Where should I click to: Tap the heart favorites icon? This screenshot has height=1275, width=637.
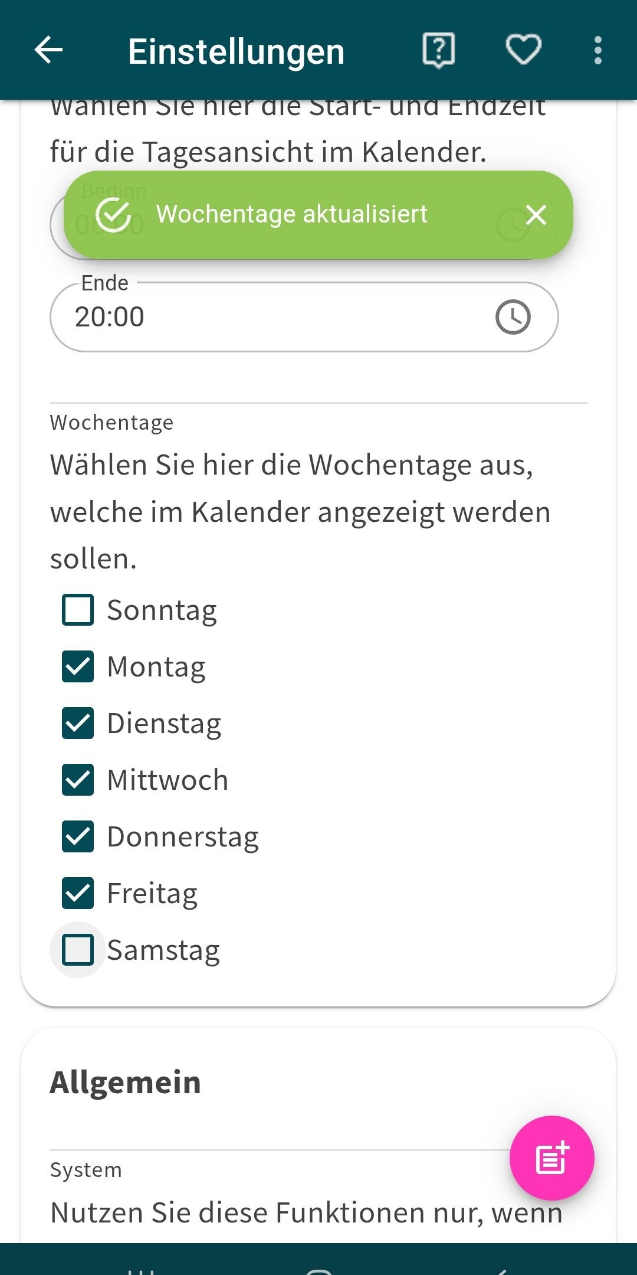tap(524, 50)
